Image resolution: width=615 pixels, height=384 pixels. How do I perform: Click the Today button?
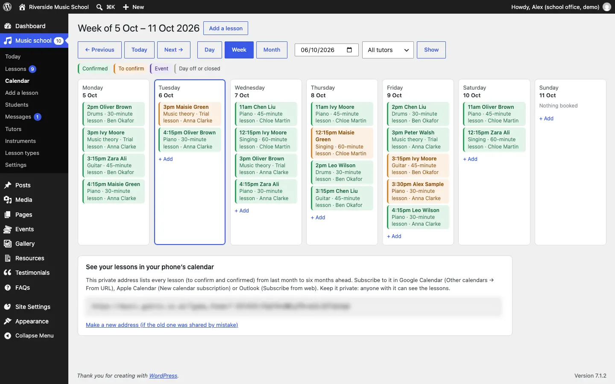(x=139, y=50)
